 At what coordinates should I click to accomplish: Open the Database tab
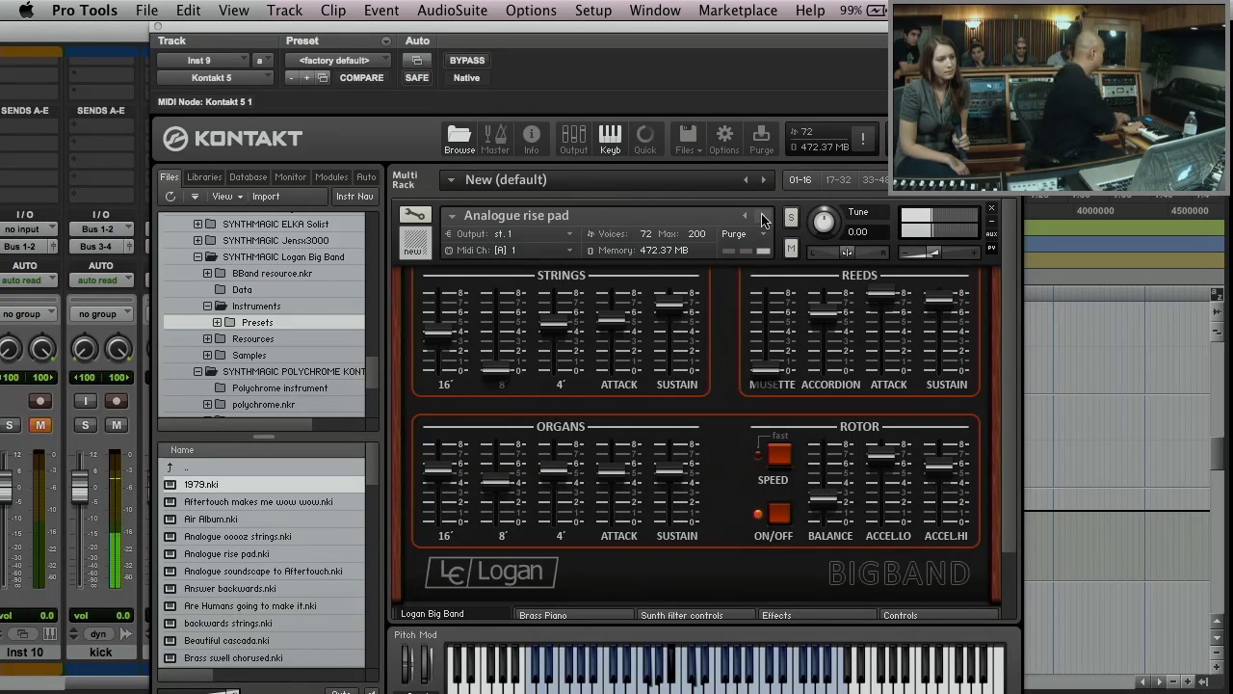[x=248, y=177]
